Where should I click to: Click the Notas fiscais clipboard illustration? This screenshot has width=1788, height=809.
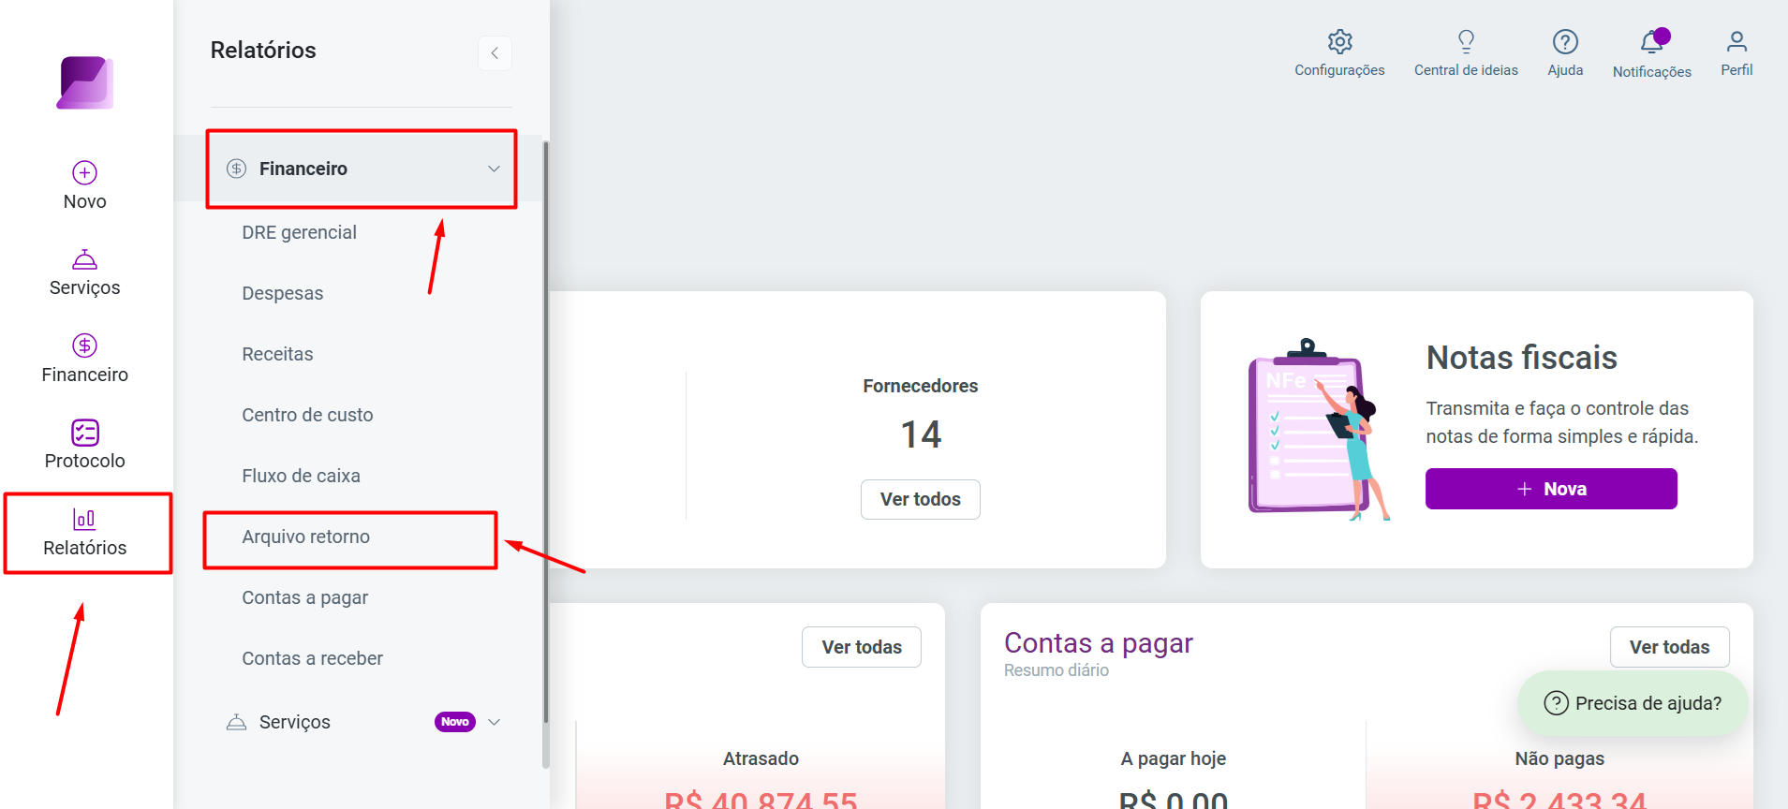coord(1319,430)
